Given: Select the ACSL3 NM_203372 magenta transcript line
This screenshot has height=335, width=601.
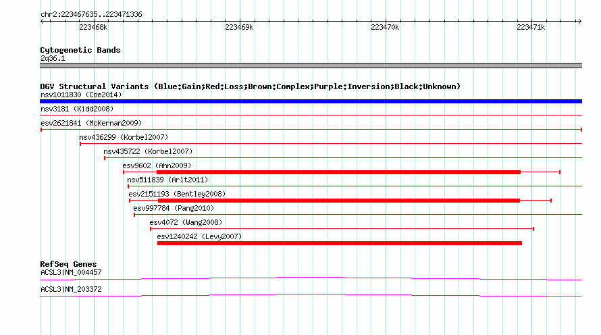Looking at the screenshot, I should click(311, 296).
